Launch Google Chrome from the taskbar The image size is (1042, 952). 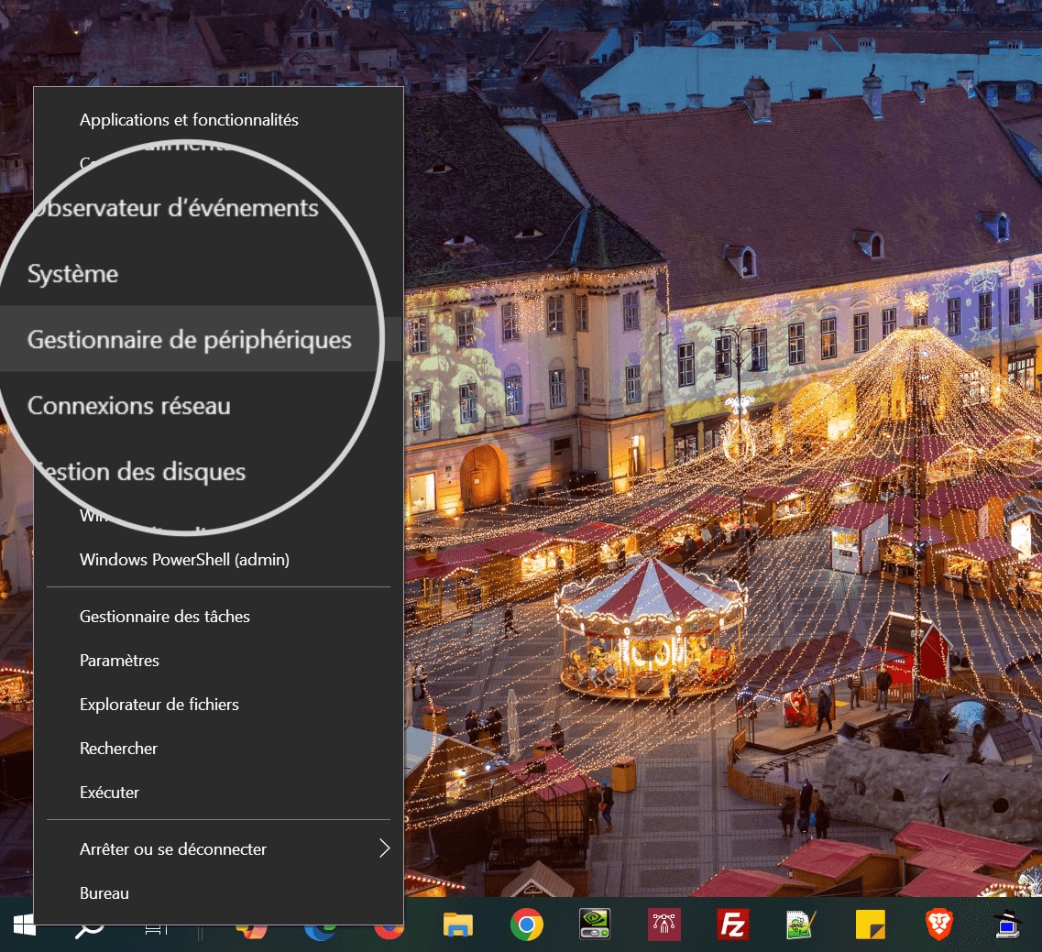click(527, 925)
